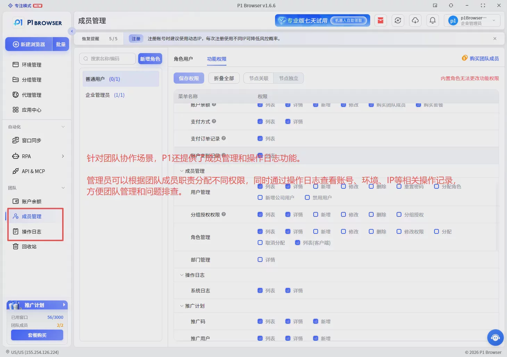Switch to the 功能权限 tab
Image resolution: width=507 pixels, height=357 pixels.
pos(217,59)
